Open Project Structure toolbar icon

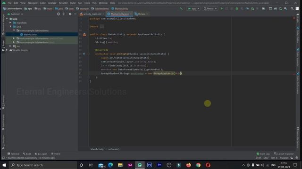tap(264, 8)
